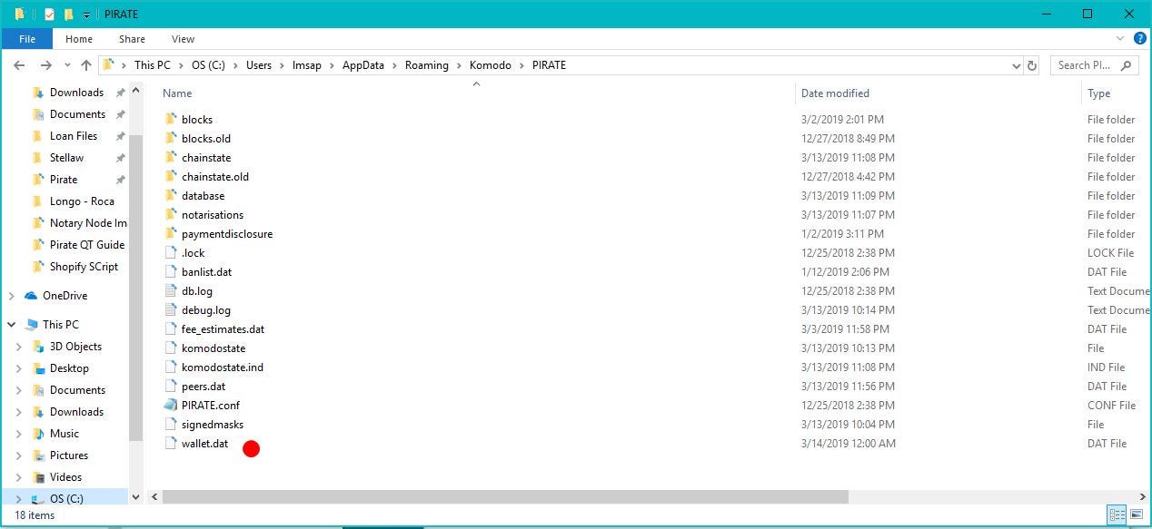Open the File menu
The height and width of the screenshot is (529, 1152).
click(27, 39)
